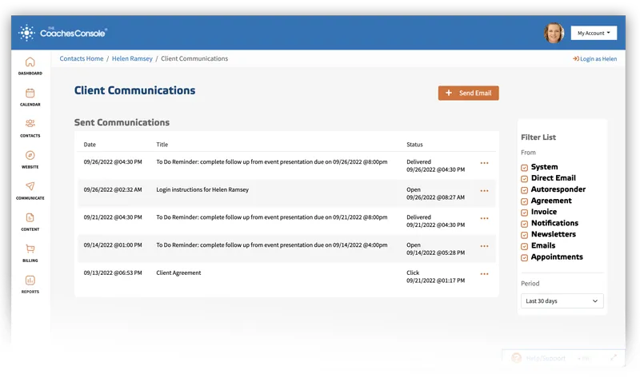Image resolution: width=640 pixels, height=382 pixels.
Task: Select the Communicate paper-plane icon
Action: 30,186
